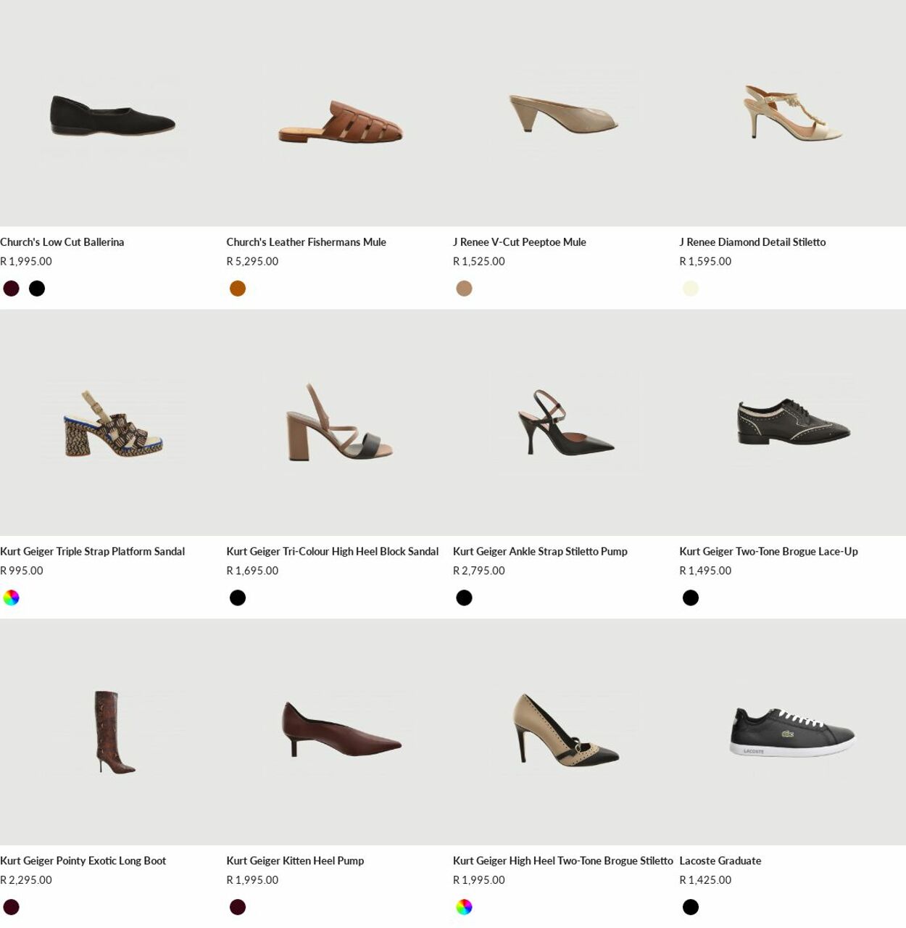Open Kurt Geiger Tri-Colour Block Sandal image

[339, 423]
